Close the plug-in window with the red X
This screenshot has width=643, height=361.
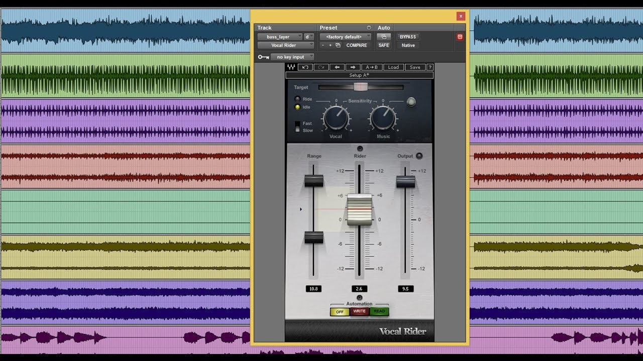[x=461, y=16]
